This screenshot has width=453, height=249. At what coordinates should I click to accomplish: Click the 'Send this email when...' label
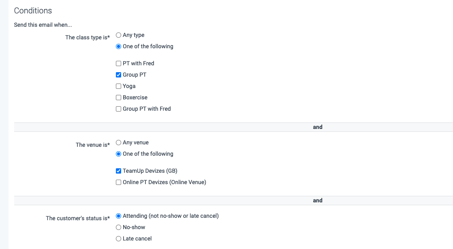pos(43,25)
